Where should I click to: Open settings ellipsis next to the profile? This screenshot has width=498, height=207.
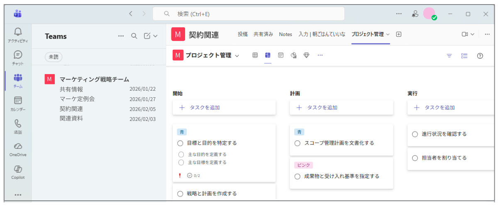tap(399, 14)
